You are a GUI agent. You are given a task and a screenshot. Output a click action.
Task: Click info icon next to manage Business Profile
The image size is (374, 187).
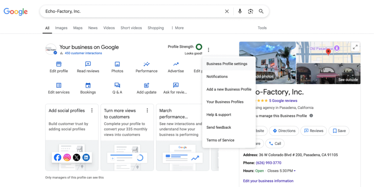311,116
